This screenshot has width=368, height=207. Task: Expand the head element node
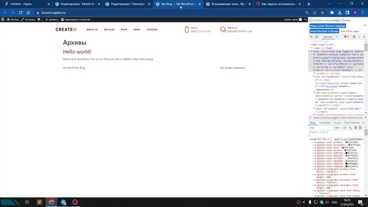[312, 48]
